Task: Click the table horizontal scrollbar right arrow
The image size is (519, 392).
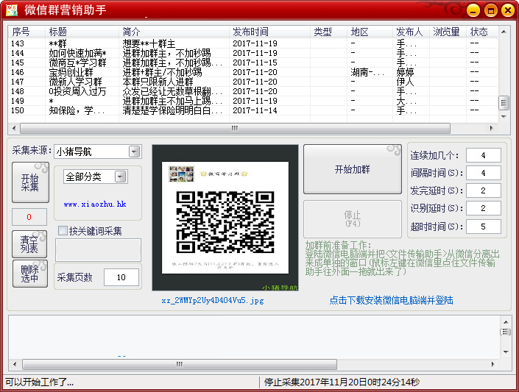Action: [492, 128]
